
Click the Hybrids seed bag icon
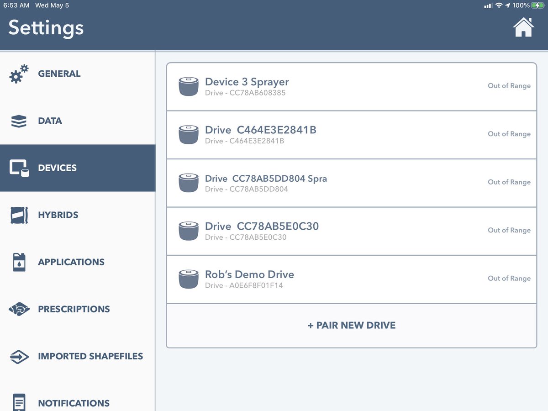pyautogui.click(x=19, y=215)
